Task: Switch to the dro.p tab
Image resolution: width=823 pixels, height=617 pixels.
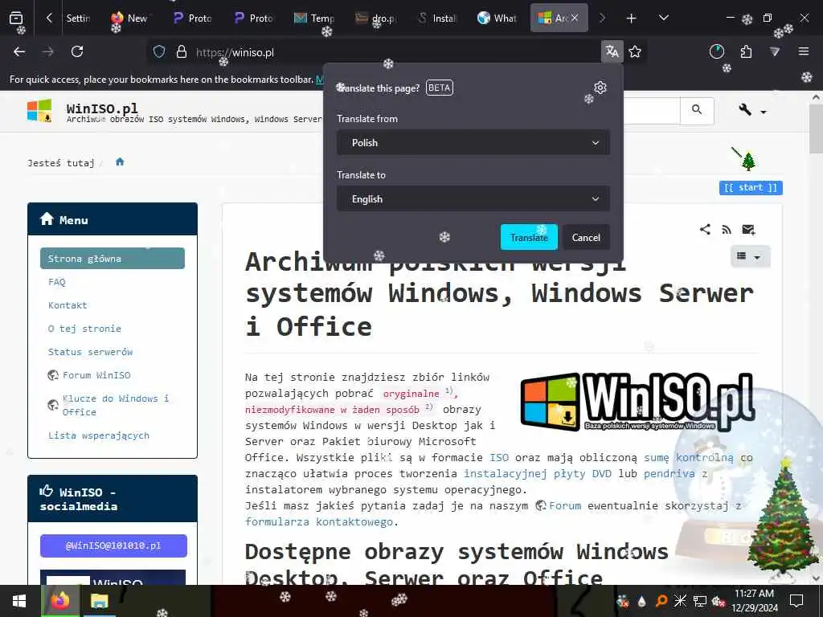Action: (x=376, y=18)
